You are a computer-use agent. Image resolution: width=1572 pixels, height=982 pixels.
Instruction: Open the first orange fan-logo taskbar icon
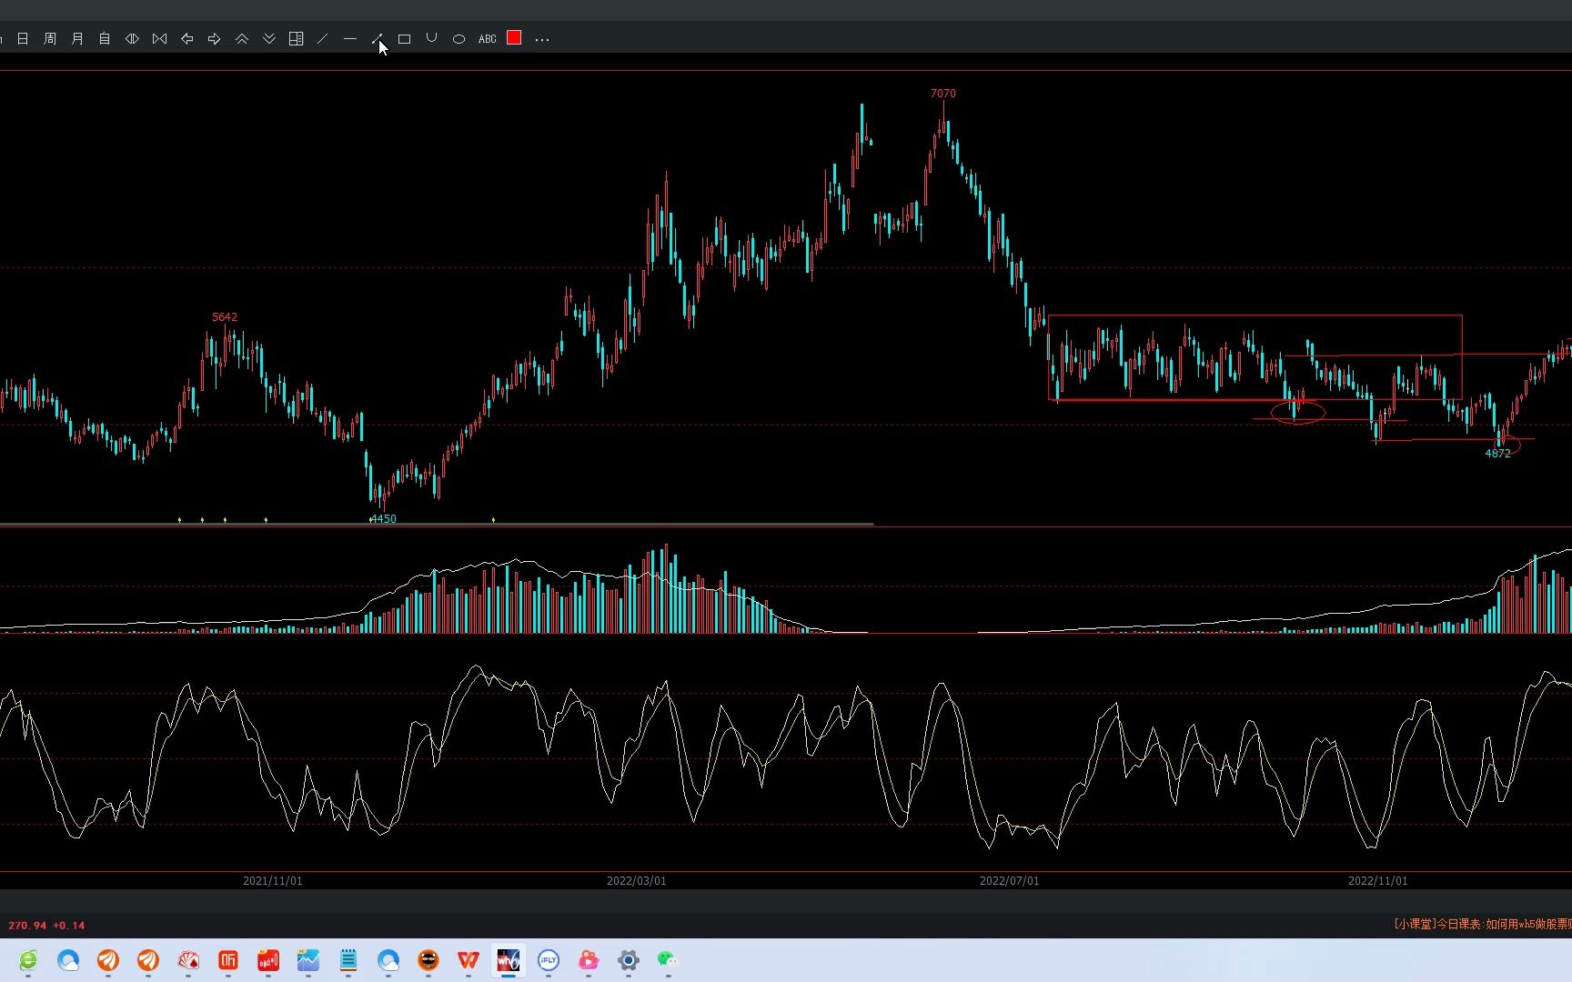click(108, 960)
